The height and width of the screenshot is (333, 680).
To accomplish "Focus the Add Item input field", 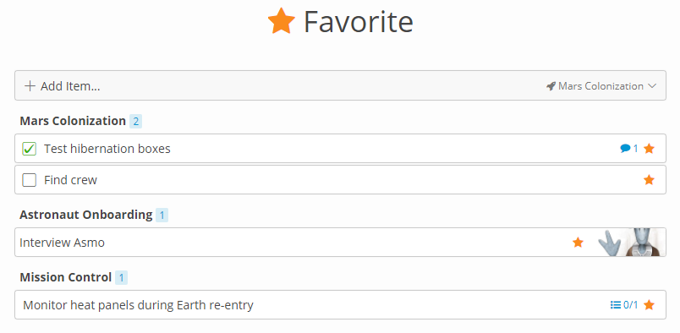I will 341,85.
